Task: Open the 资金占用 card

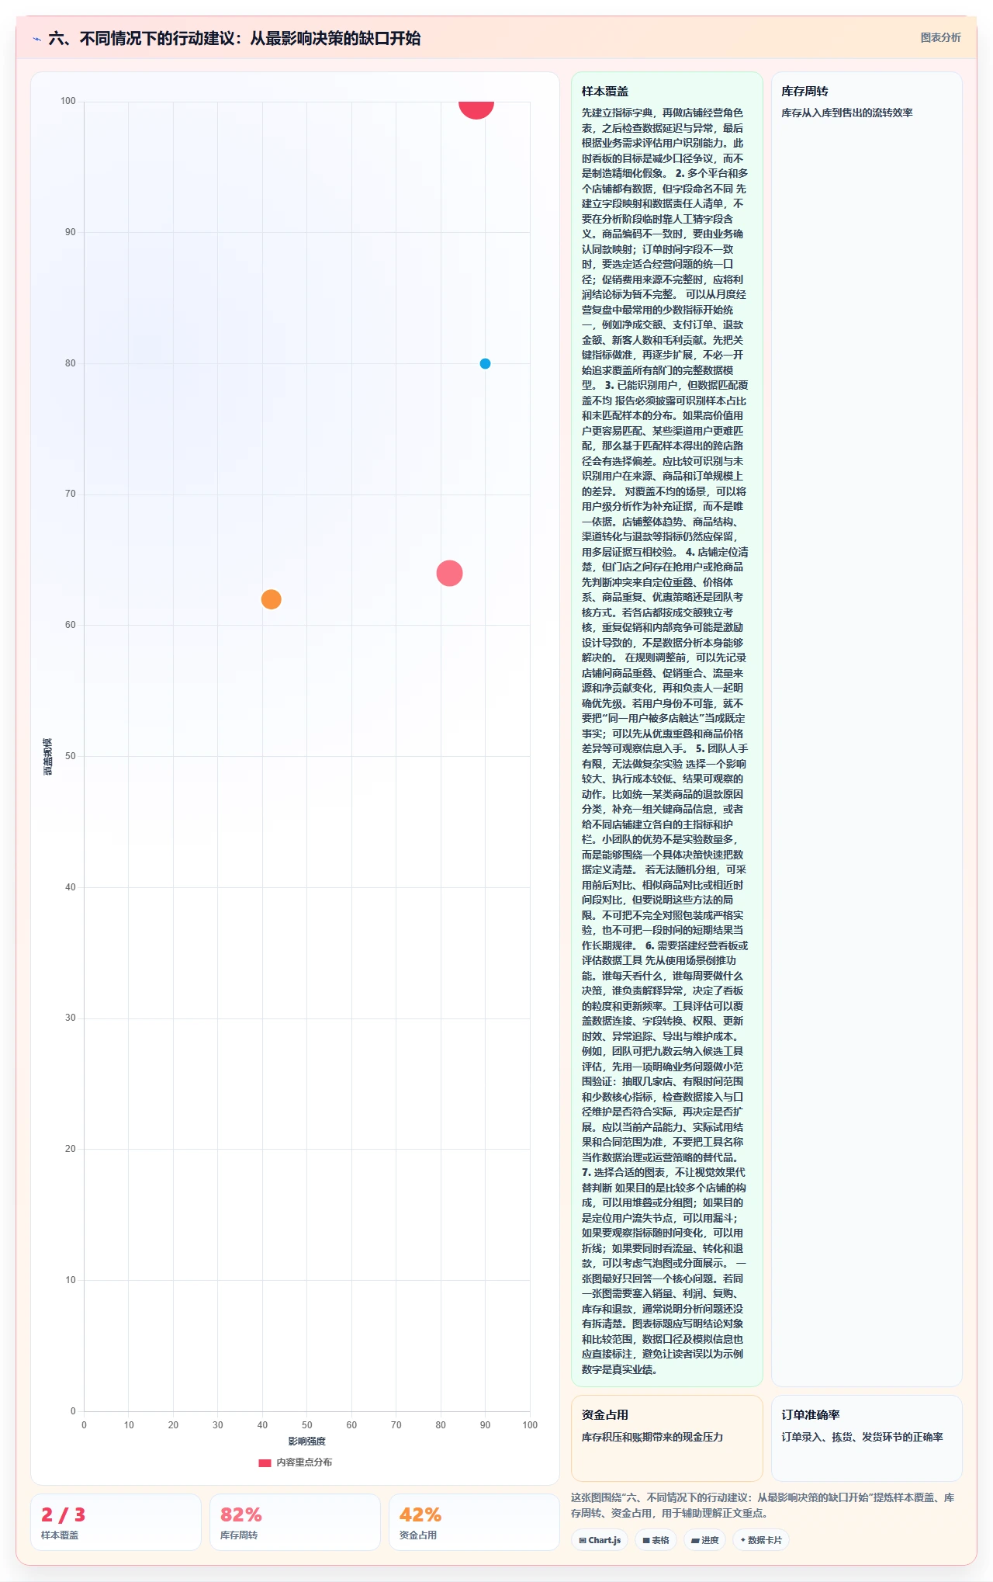Action: tap(667, 1438)
